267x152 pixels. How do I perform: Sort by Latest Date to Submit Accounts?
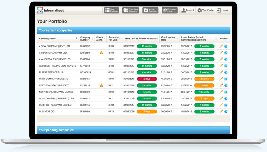140,39
